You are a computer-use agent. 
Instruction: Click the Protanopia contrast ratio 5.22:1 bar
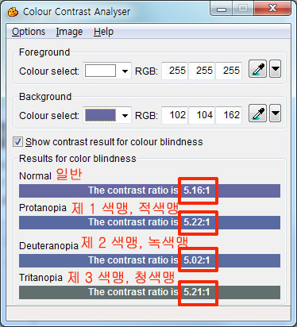(149, 222)
